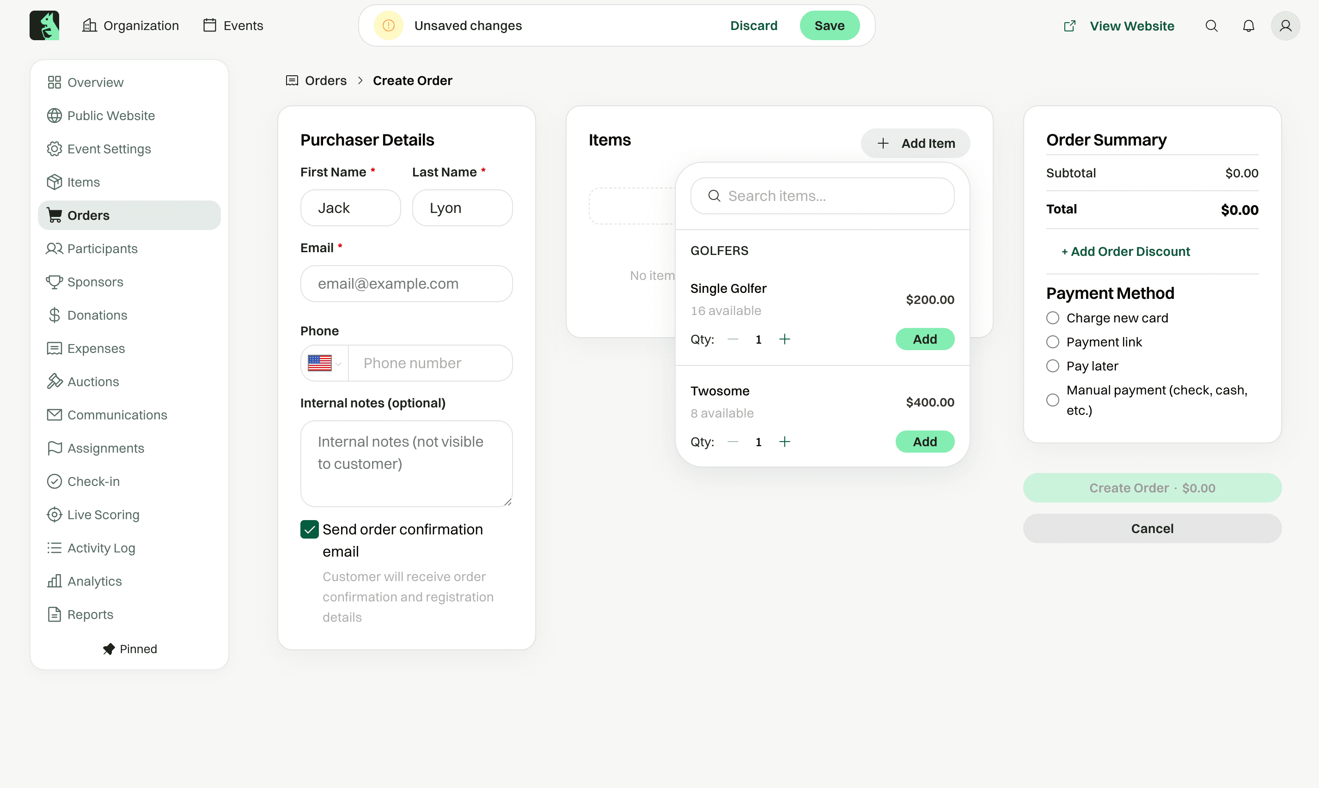Click the Overview grid icon
This screenshot has width=1319, height=788.
(x=54, y=82)
